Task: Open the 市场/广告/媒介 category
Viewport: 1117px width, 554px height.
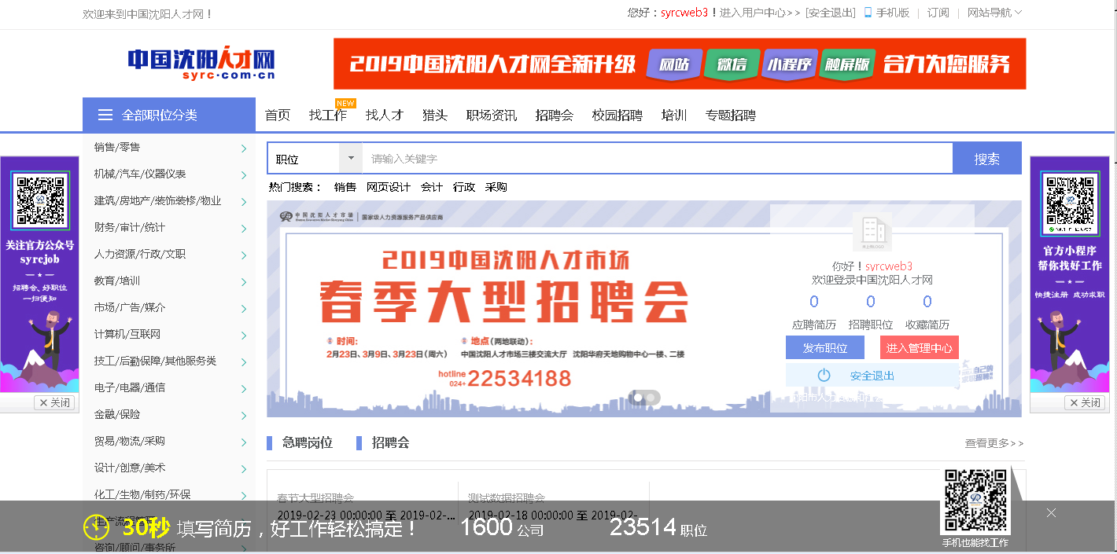Action: click(130, 307)
